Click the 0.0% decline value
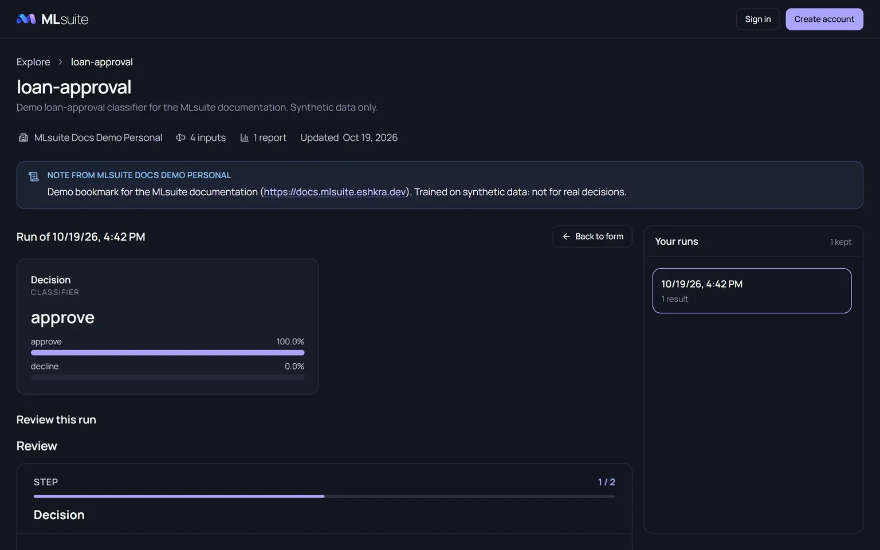The height and width of the screenshot is (550, 880). coord(294,366)
